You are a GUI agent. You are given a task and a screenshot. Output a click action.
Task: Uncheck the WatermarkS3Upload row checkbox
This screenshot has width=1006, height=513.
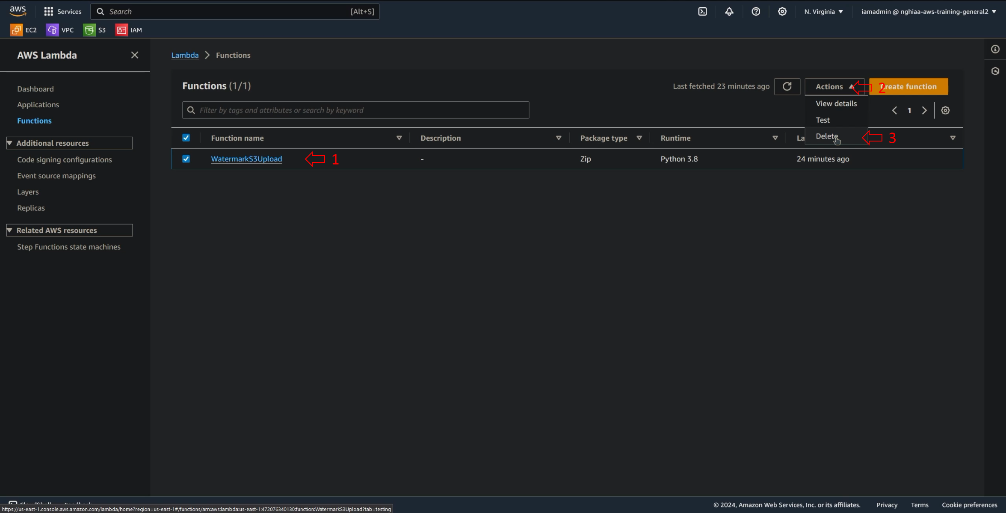click(186, 159)
